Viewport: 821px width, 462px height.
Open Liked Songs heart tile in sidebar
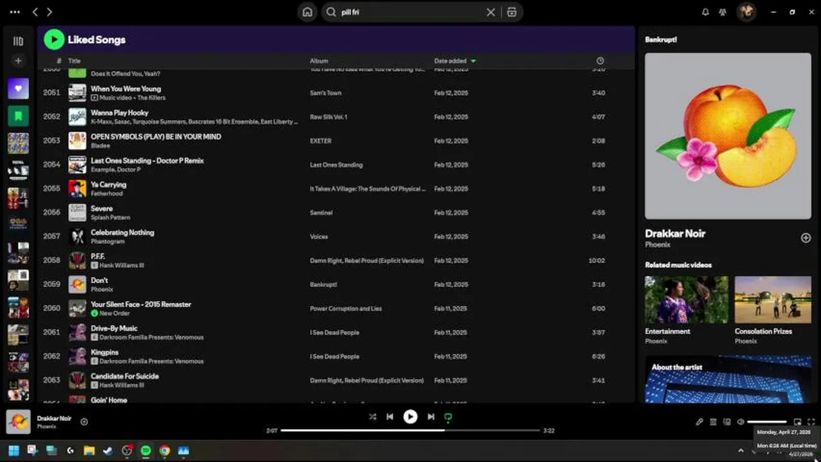[18, 89]
